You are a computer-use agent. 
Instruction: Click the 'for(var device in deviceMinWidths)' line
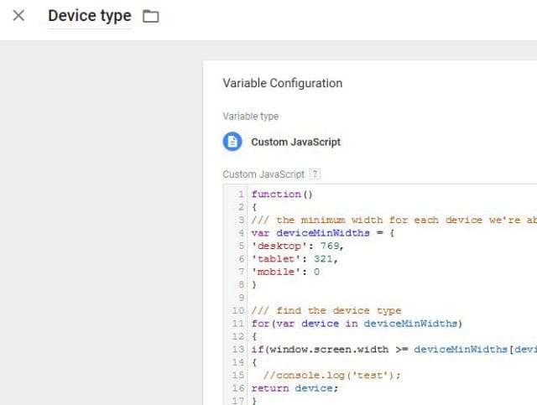tap(357, 324)
